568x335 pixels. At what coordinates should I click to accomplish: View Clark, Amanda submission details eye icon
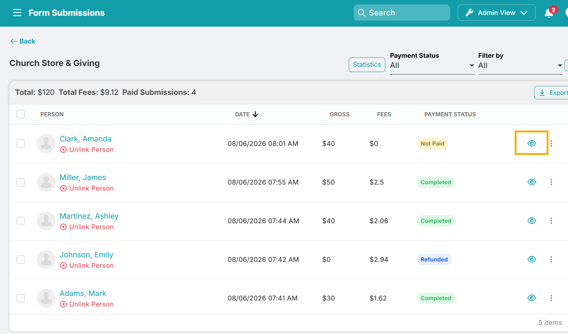[532, 143]
